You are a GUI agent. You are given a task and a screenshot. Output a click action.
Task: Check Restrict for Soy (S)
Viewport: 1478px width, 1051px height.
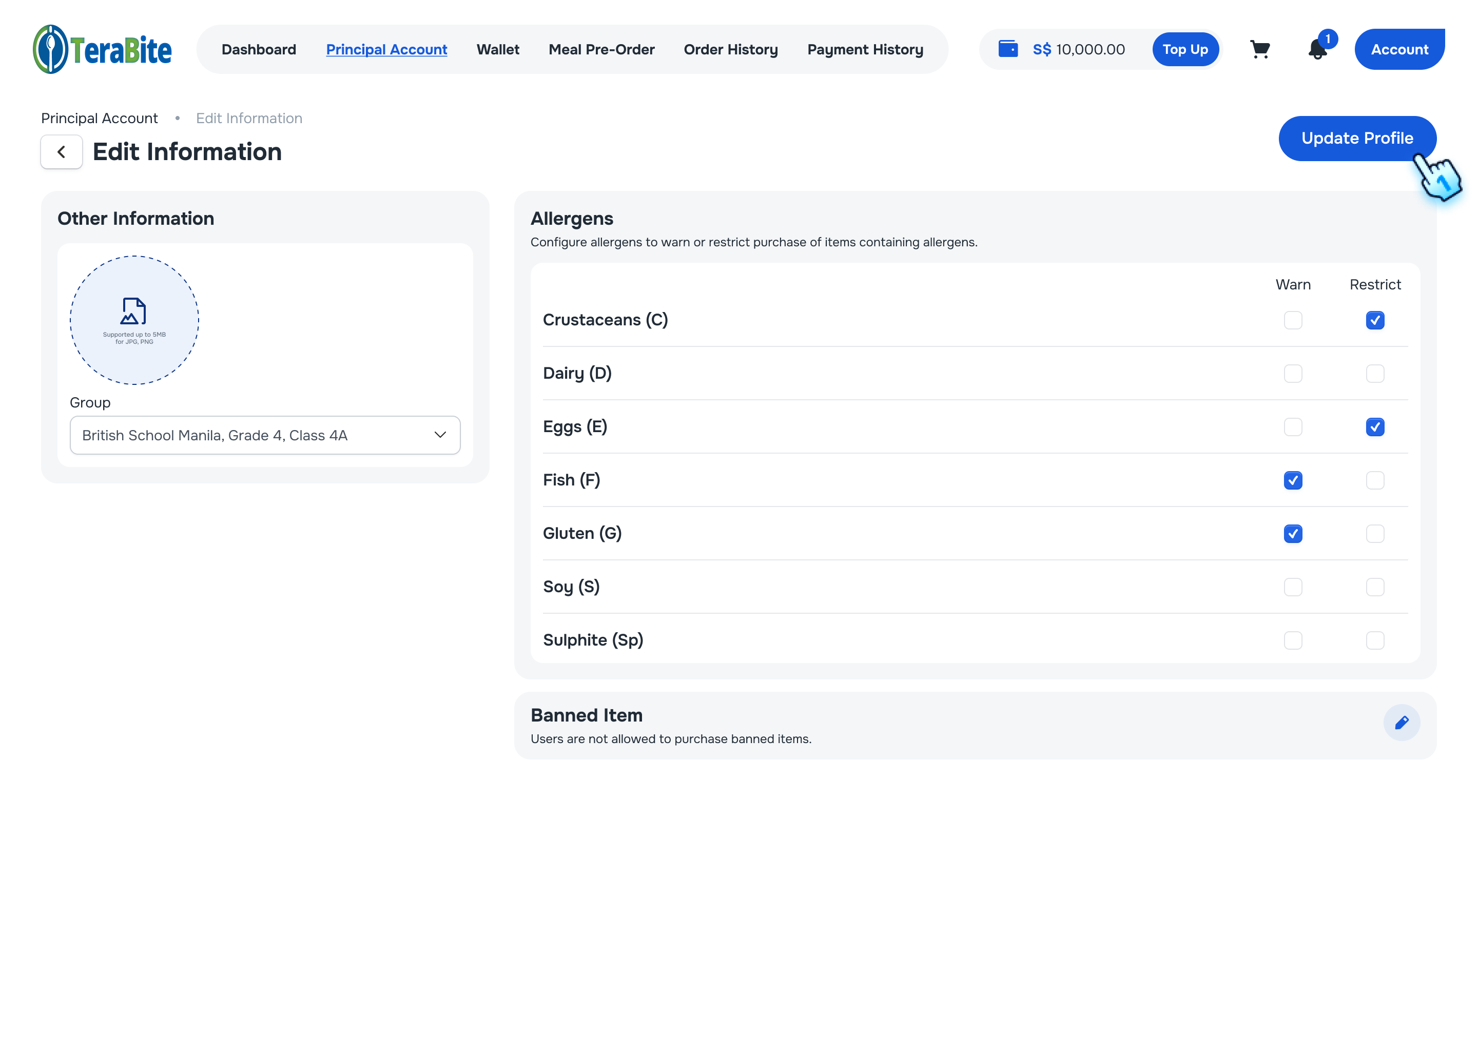click(x=1374, y=587)
